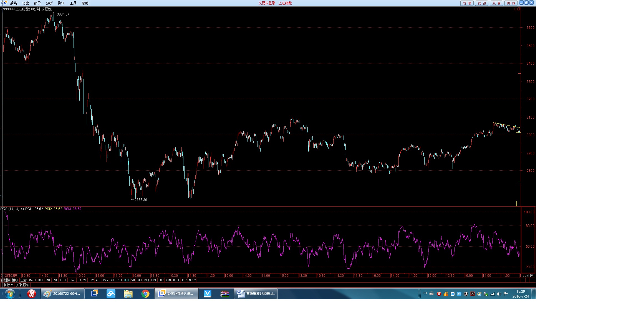
Task: Switch to 安信证券通达信 taskbar window
Action: pos(176,294)
